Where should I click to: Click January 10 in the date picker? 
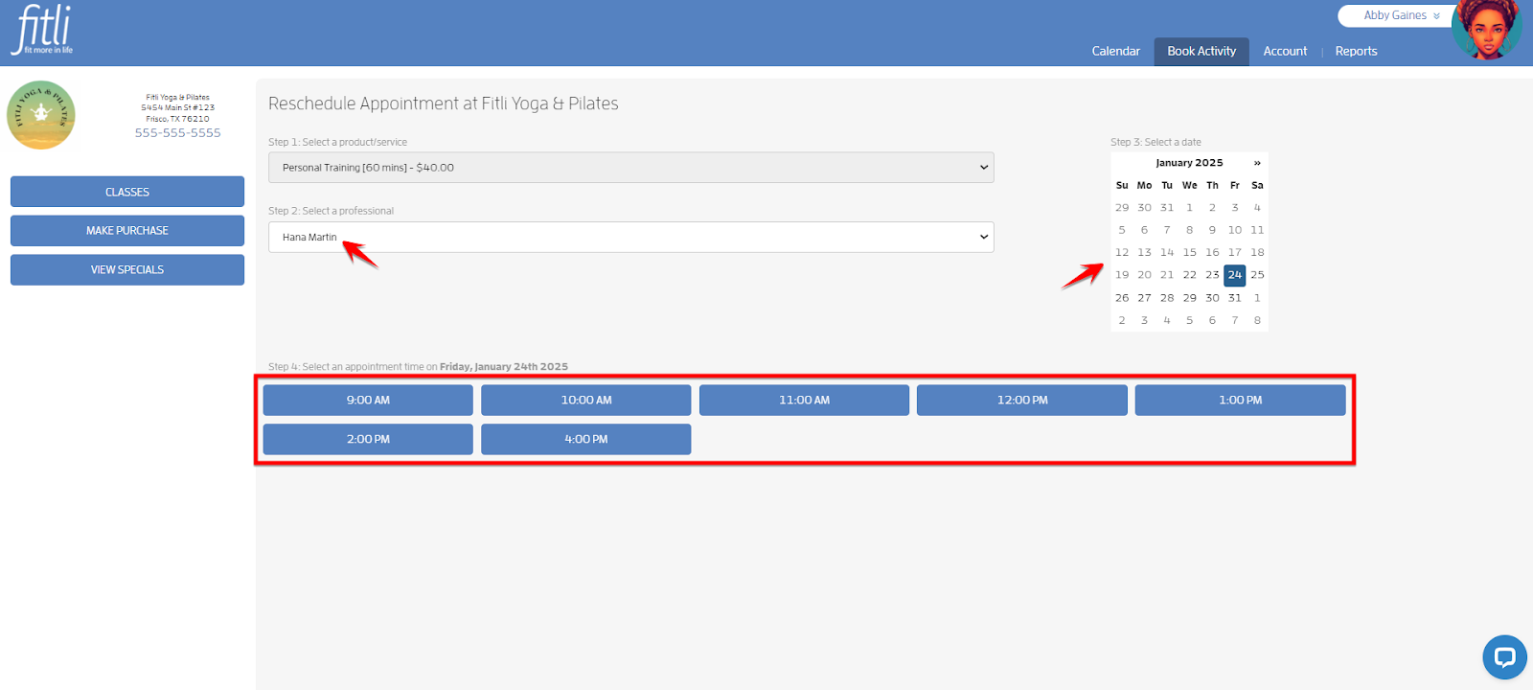pyautogui.click(x=1235, y=230)
